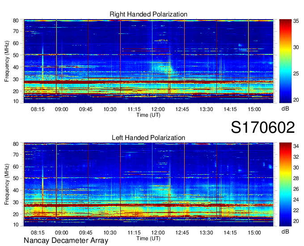
Task: Click the 60 MHz tick of Right Handed plot
Action: 16,43
